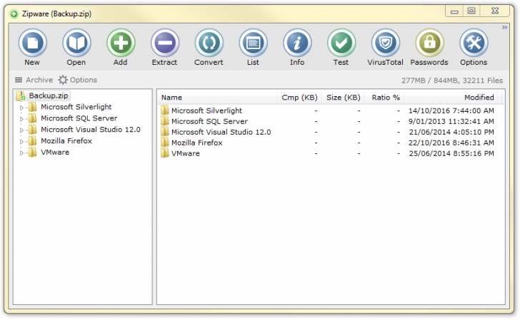
Task: Show listing with the List icon
Action: [x=253, y=43]
